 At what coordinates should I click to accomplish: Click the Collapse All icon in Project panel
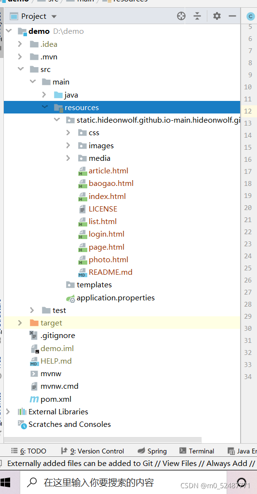click(x=197, y=16)
